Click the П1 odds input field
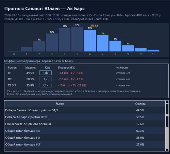The height and width of the screenshot is (154, 170). click(46, 73)
